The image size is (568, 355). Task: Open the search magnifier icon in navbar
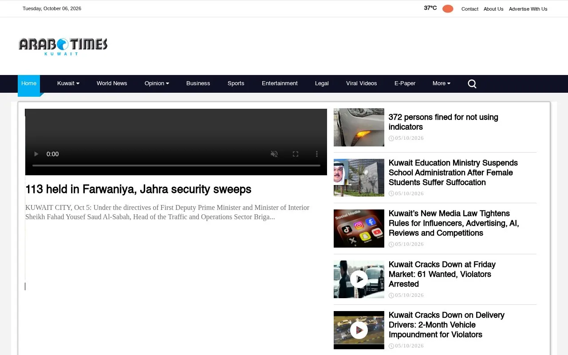(x=472, y=84)
